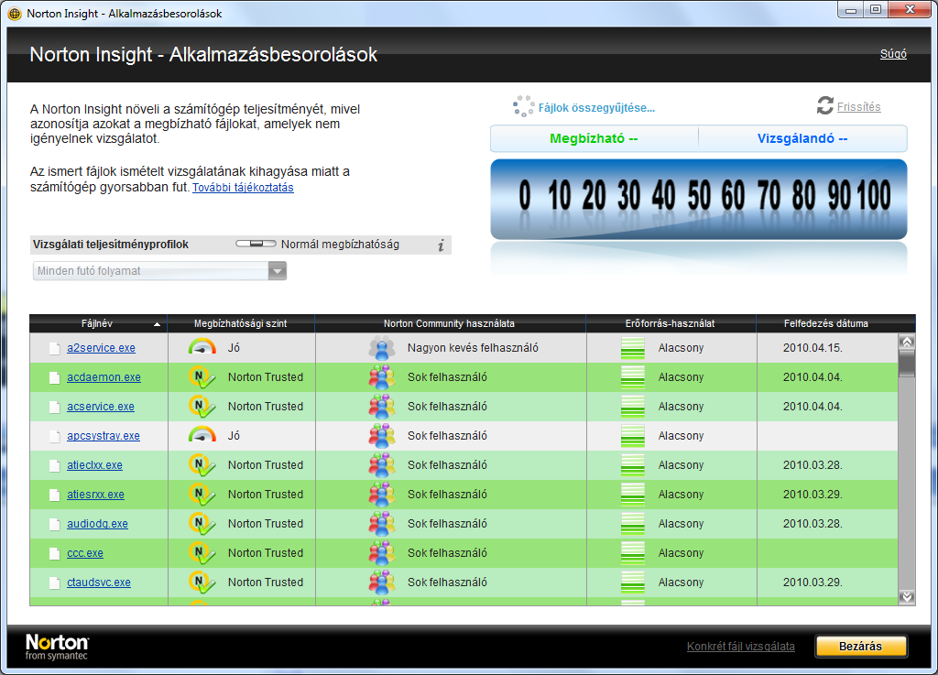Open the acservice.exe file link
Screen dimensions: 938x675
101,407
